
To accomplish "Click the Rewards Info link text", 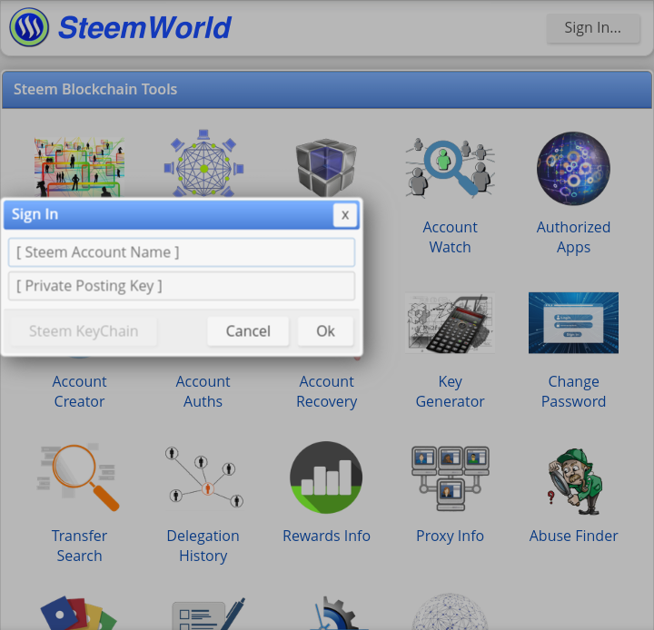I will [327, 536].
